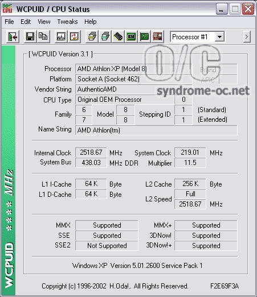
Task: Open the File menu
Action: point(9,22)
